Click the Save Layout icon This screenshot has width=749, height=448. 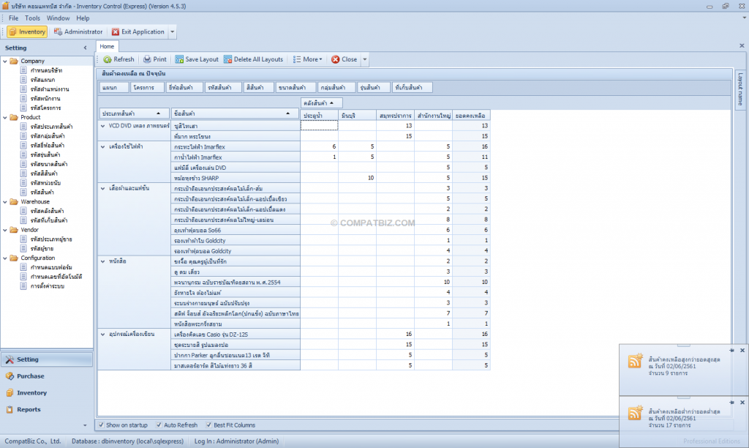pyautogui.click(x=179, y=59)
